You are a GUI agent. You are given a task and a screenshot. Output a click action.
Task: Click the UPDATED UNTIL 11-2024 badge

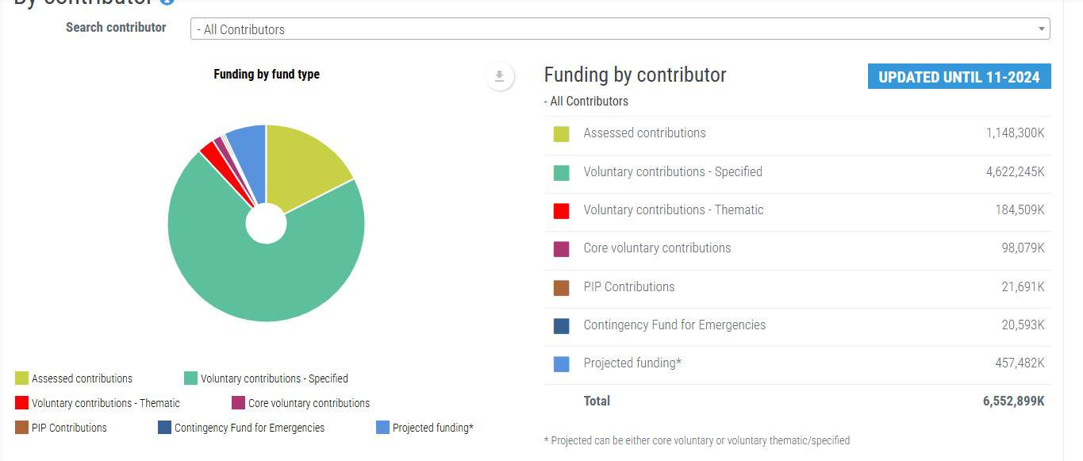[958, 77]
